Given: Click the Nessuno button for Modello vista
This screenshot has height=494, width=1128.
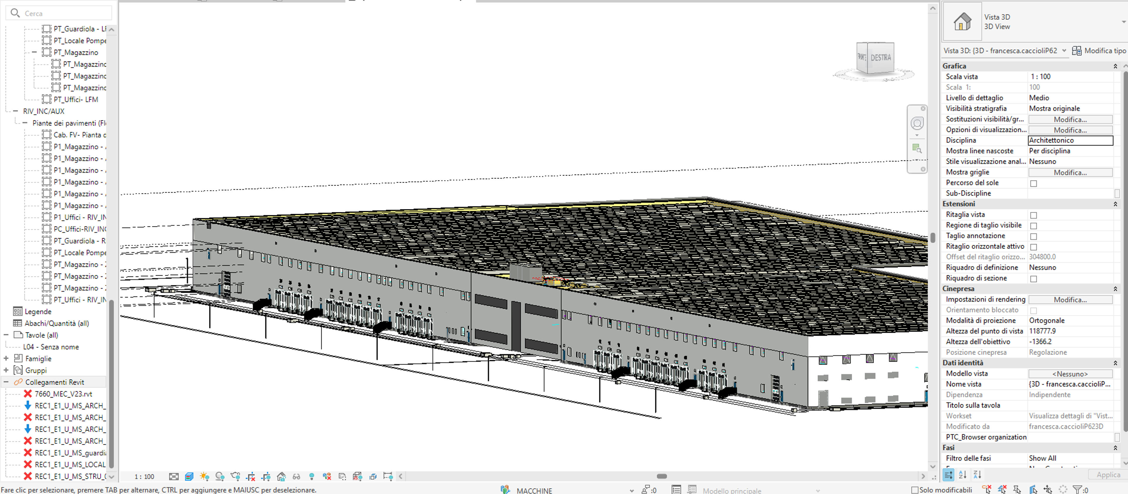Looking at the screenshot, I should pyautogui.click(x=1070, y=374).
